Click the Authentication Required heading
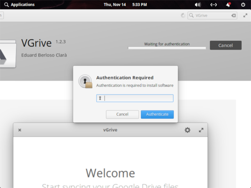The height and width of the screenshot is (188, 251). click(125, 78)
